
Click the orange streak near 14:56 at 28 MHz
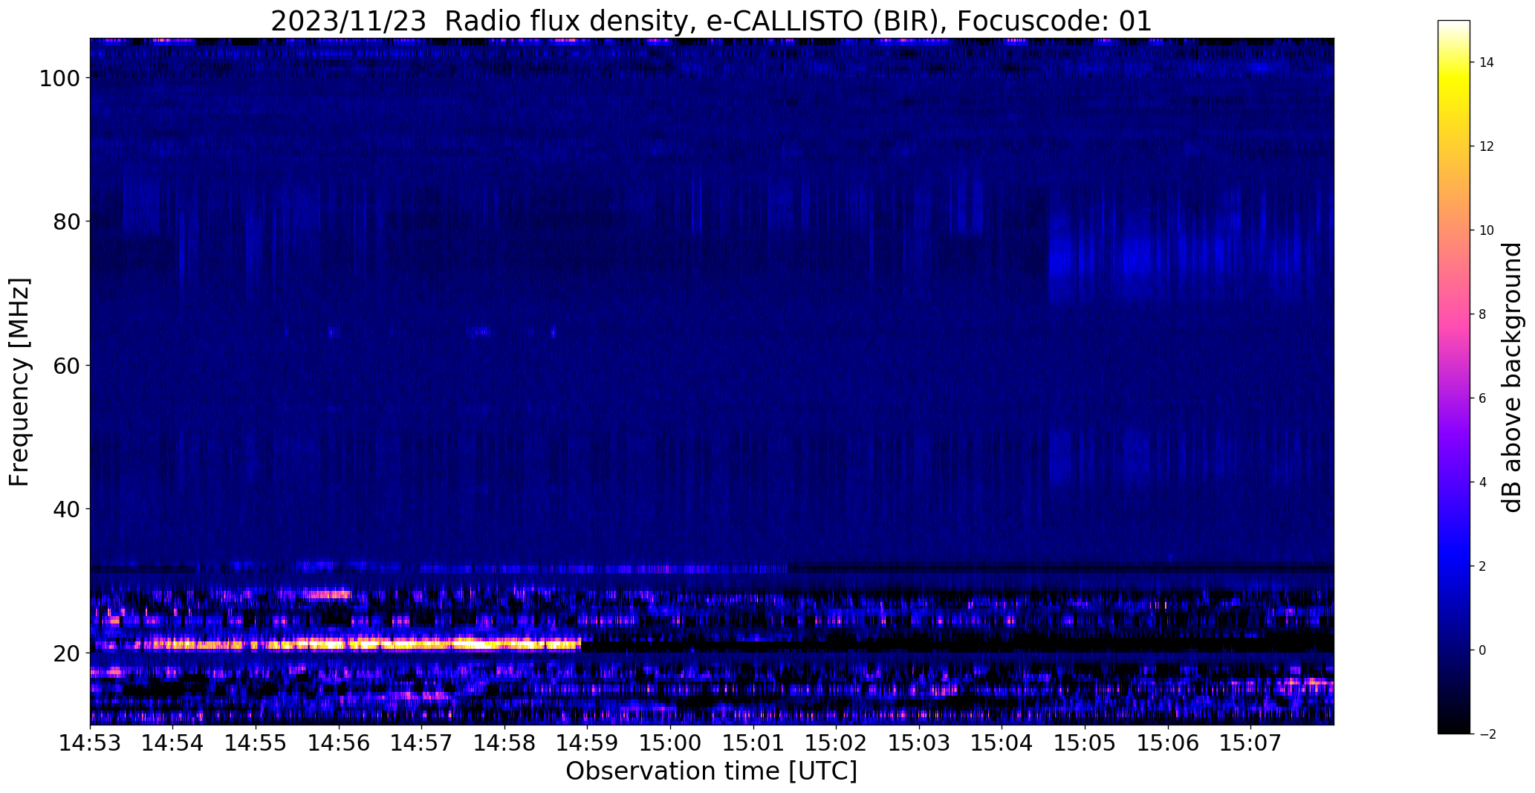click(x=327, y=594)
